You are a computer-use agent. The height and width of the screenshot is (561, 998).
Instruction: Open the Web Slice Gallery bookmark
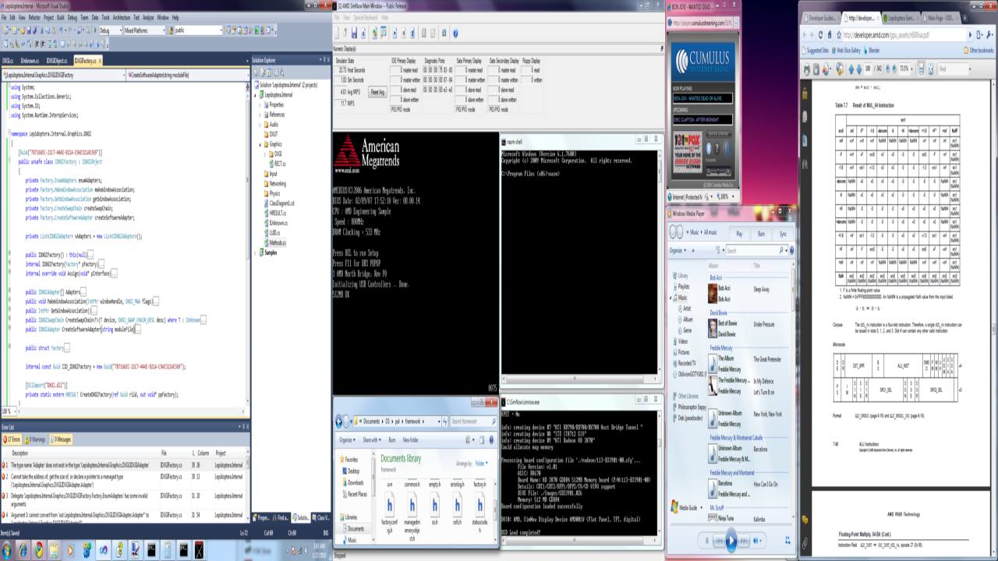845,51
